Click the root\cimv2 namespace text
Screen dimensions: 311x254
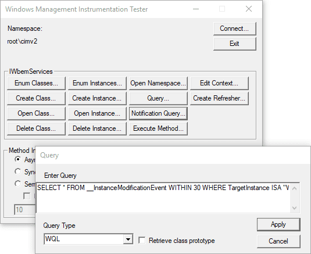coord(22,41)
